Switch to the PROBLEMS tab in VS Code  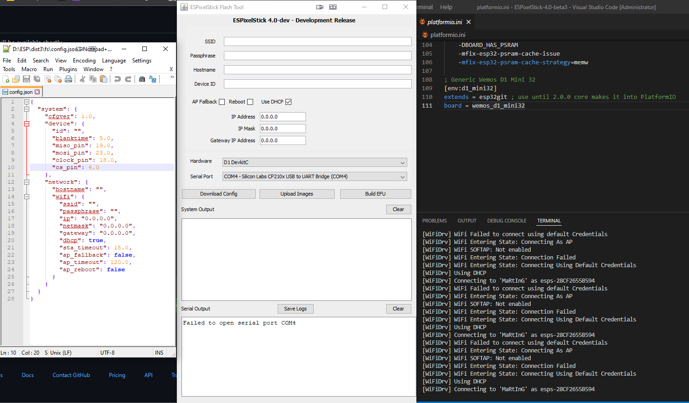click(435, 221)
